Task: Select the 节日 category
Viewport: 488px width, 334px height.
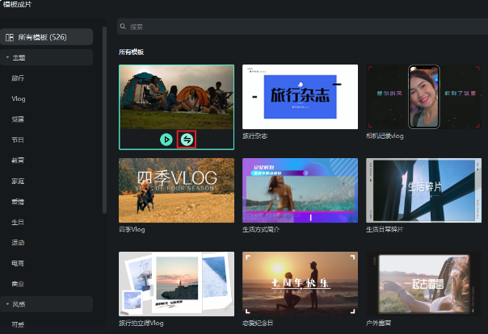Action: tap(18, 140)
